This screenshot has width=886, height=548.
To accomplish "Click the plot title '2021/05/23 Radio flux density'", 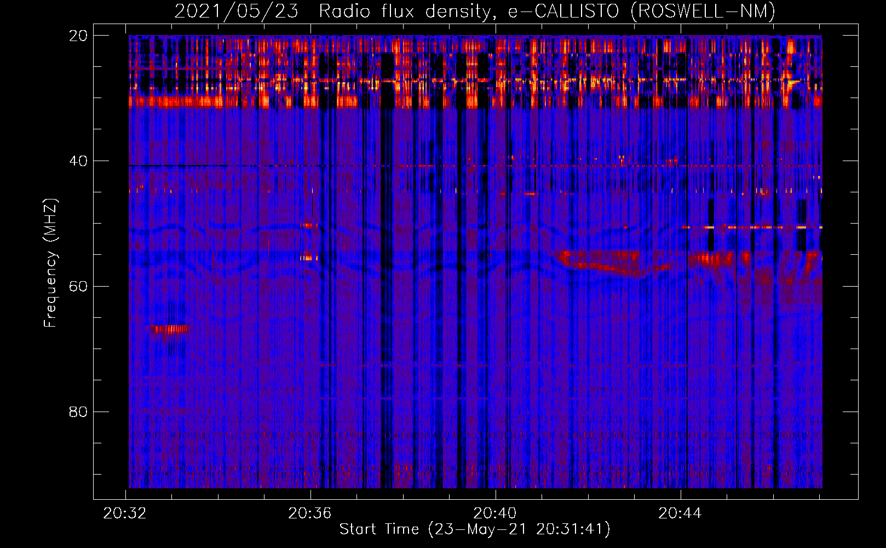I will coord(332,11).
